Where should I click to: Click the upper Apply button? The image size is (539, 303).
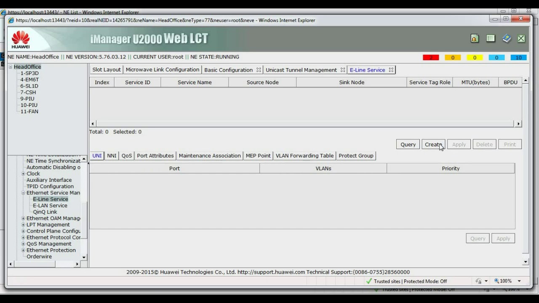coord(459,144)
